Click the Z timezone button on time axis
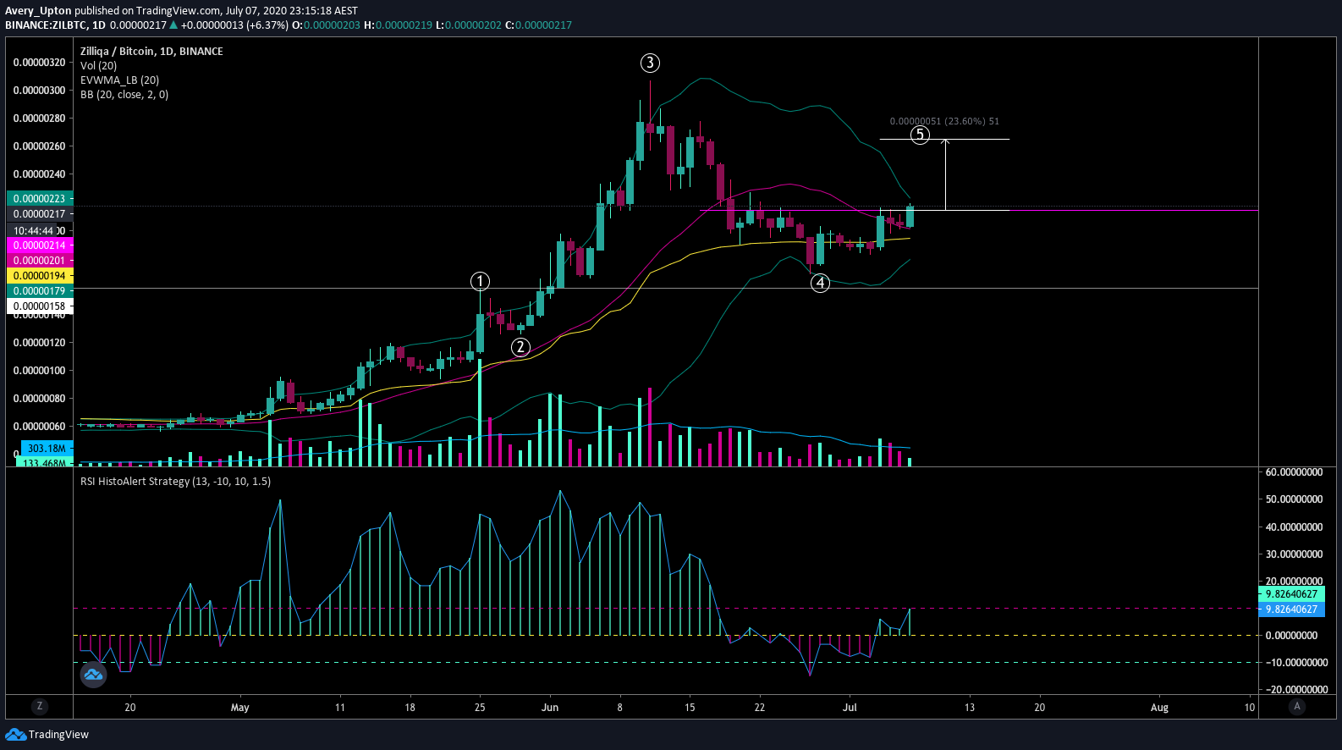 (x=39, y=706)
